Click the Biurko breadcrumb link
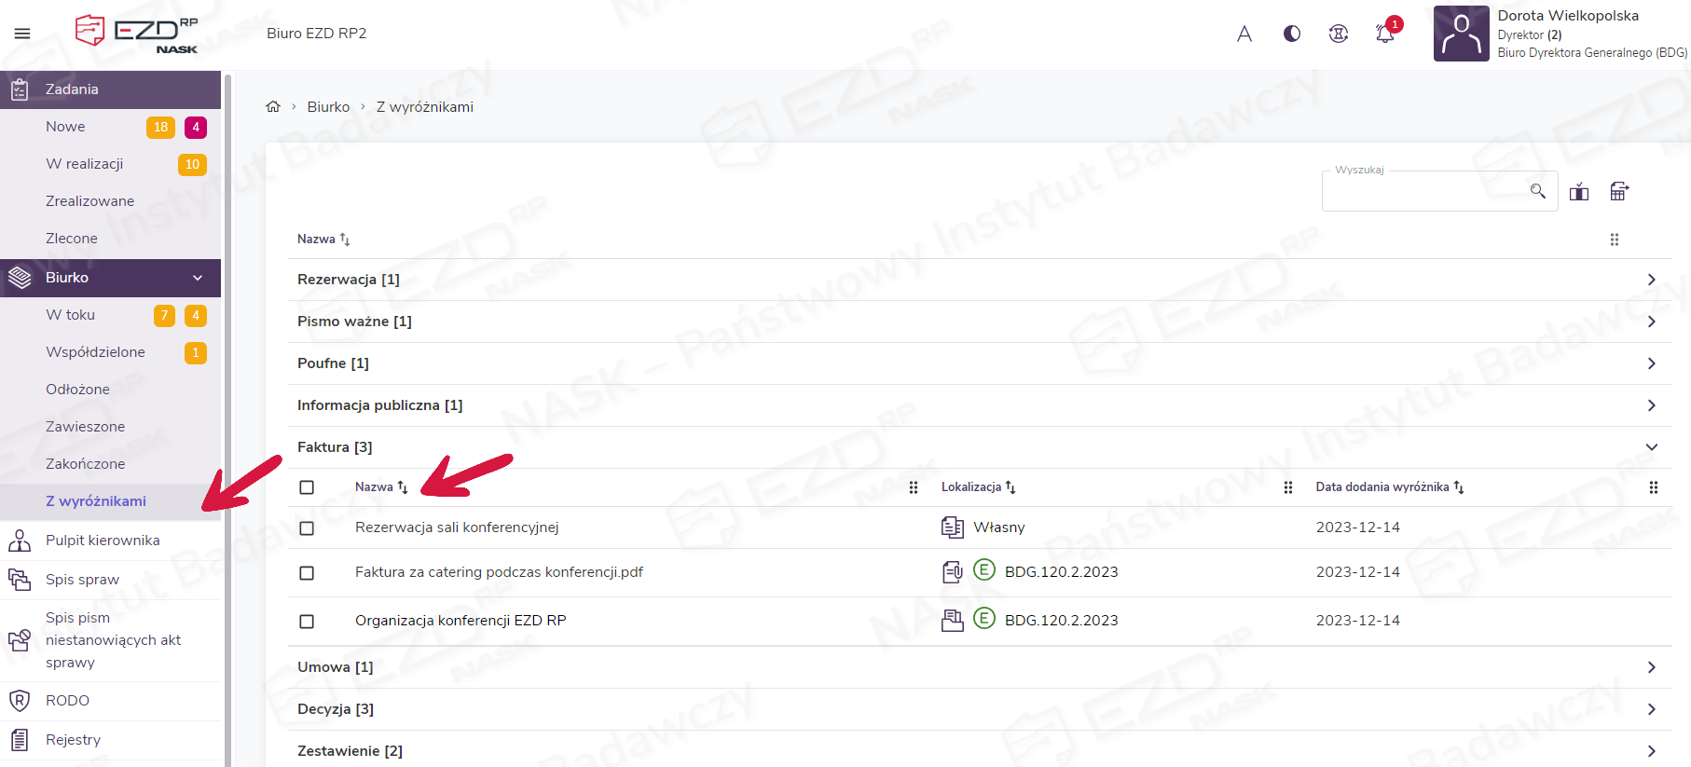 [x=328, y=107]
